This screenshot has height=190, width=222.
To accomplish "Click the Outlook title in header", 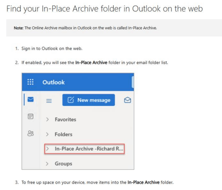I will [54, 82].
